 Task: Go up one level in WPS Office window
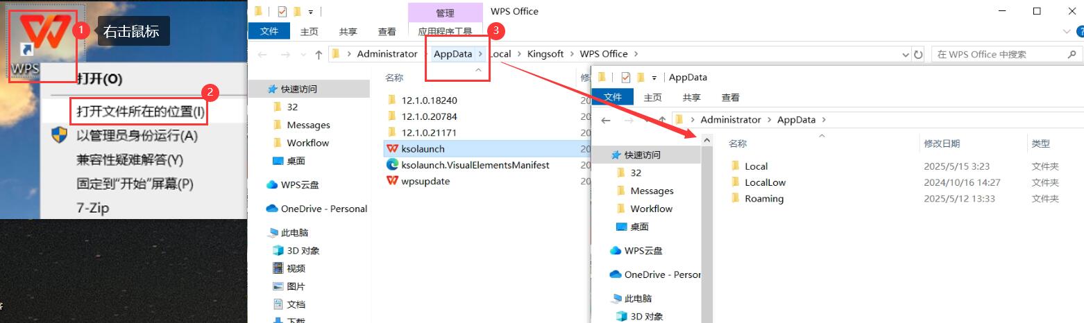pos(319,54)
